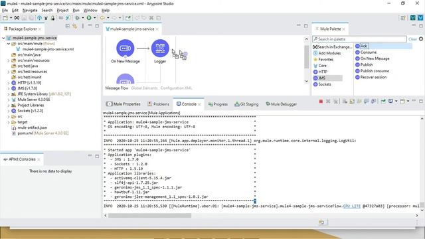Expand the src/main/resources folder

tap(9, 60)
